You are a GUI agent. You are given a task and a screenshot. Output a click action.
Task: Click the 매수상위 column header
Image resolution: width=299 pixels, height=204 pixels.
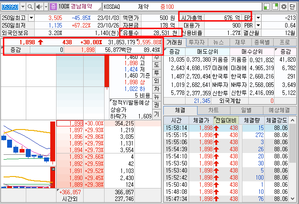pyautogui.click(x=252, y=51)
